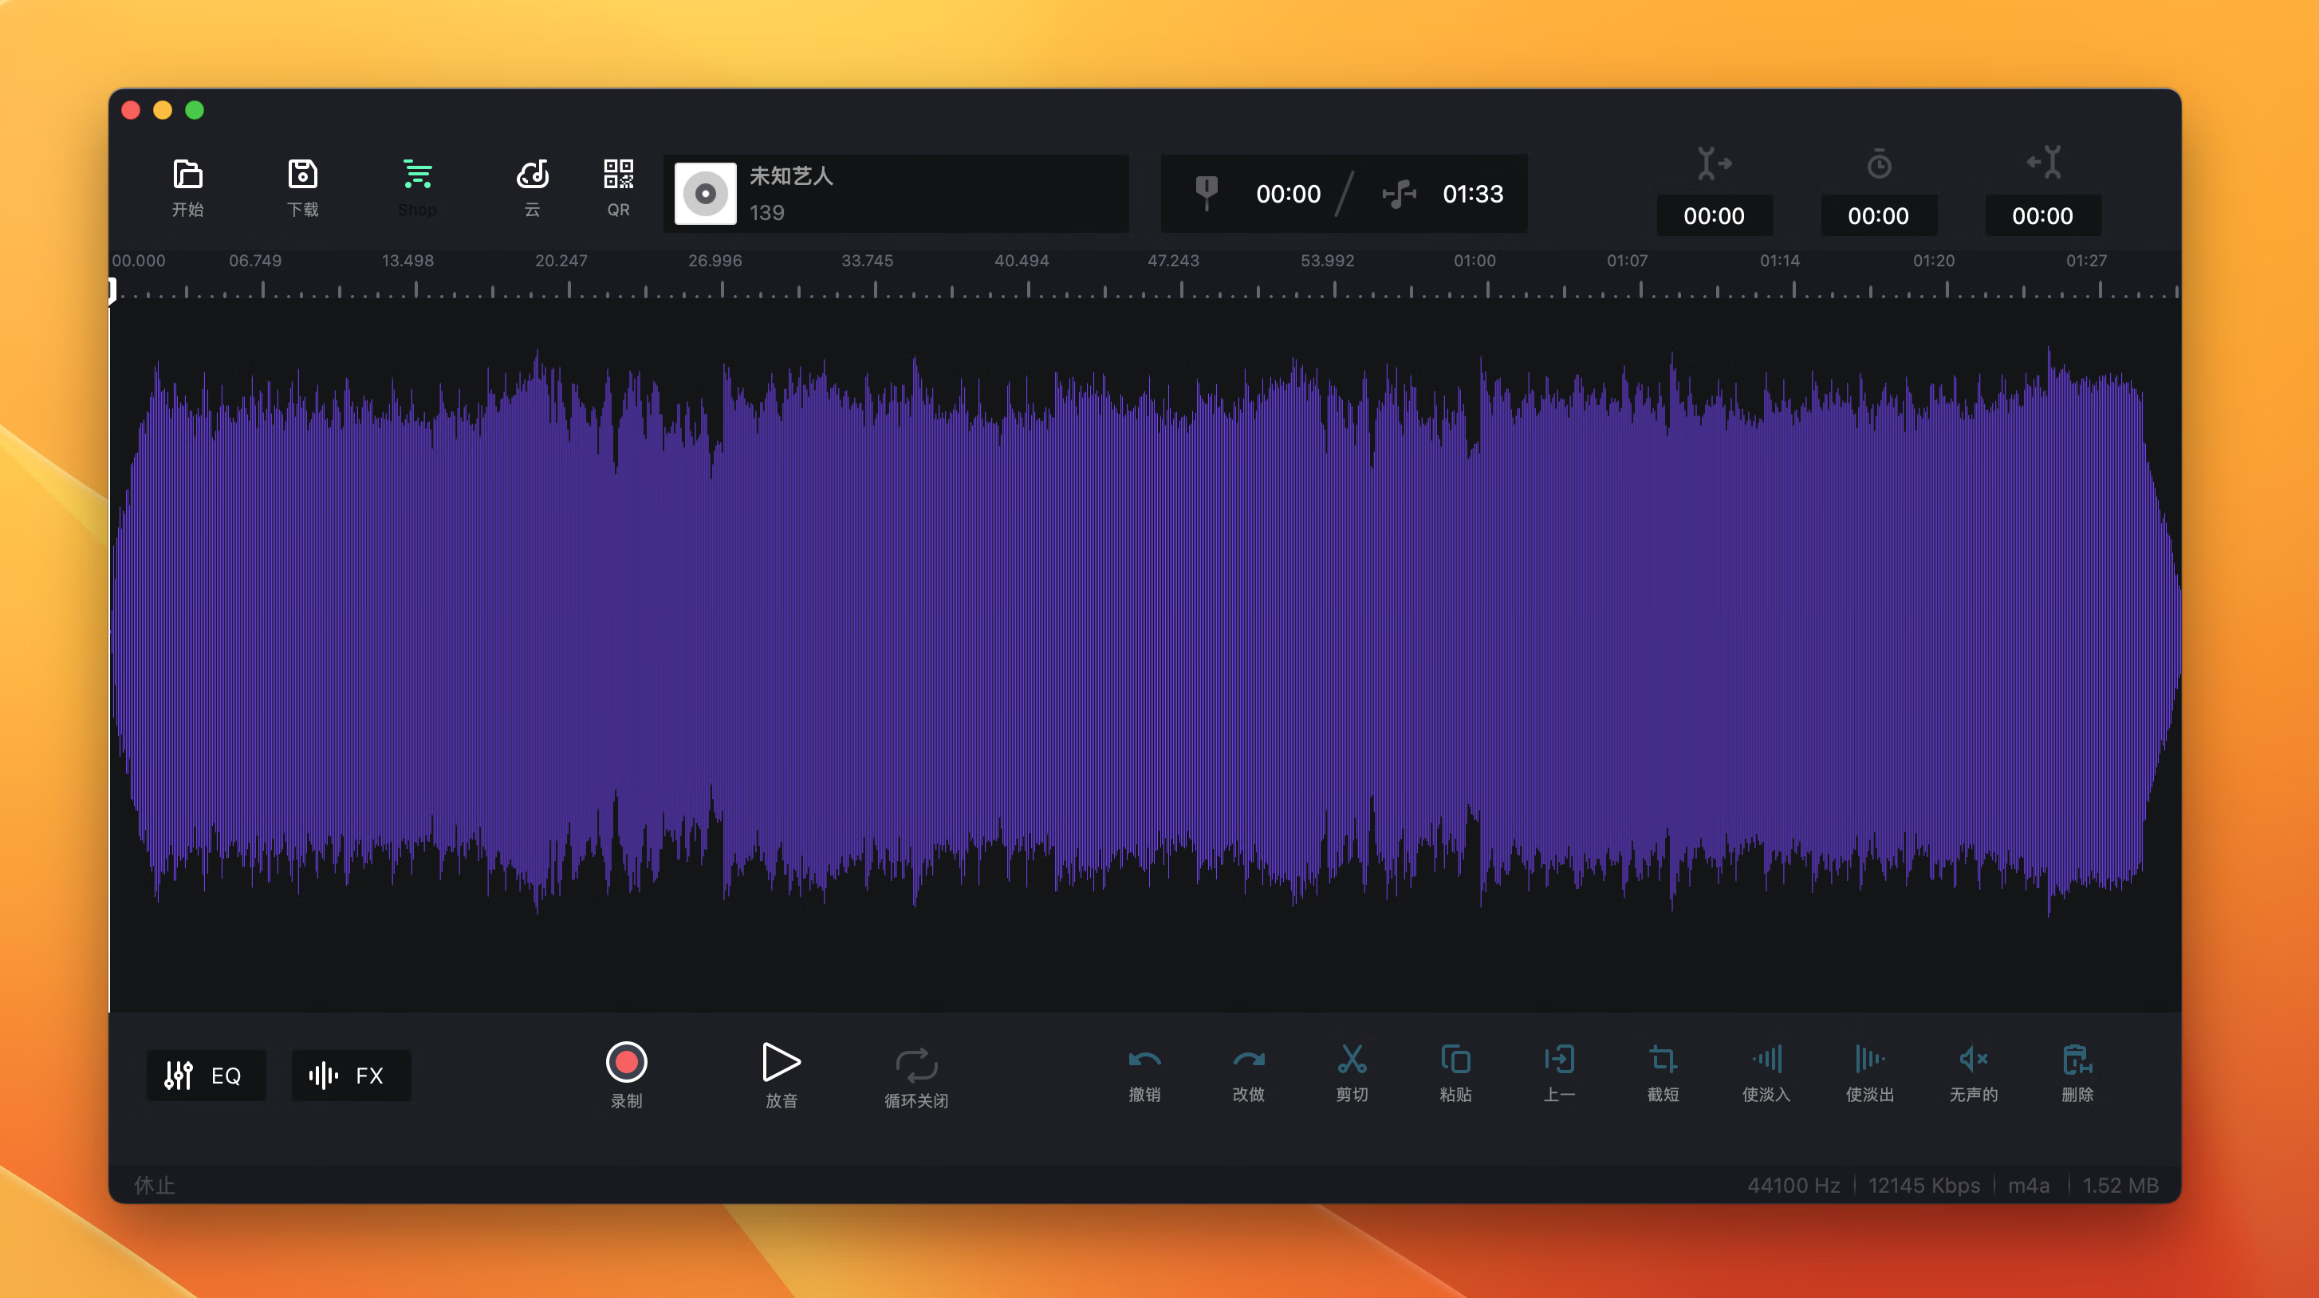The height and width of the screenshot is (1298, 2319).
Task: Open the Shop cart icon
Action: click(417, 174)
